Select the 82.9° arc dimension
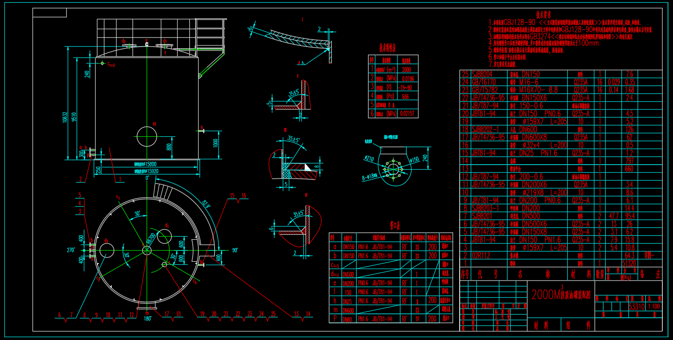673x340 pixels. (205, 203)
